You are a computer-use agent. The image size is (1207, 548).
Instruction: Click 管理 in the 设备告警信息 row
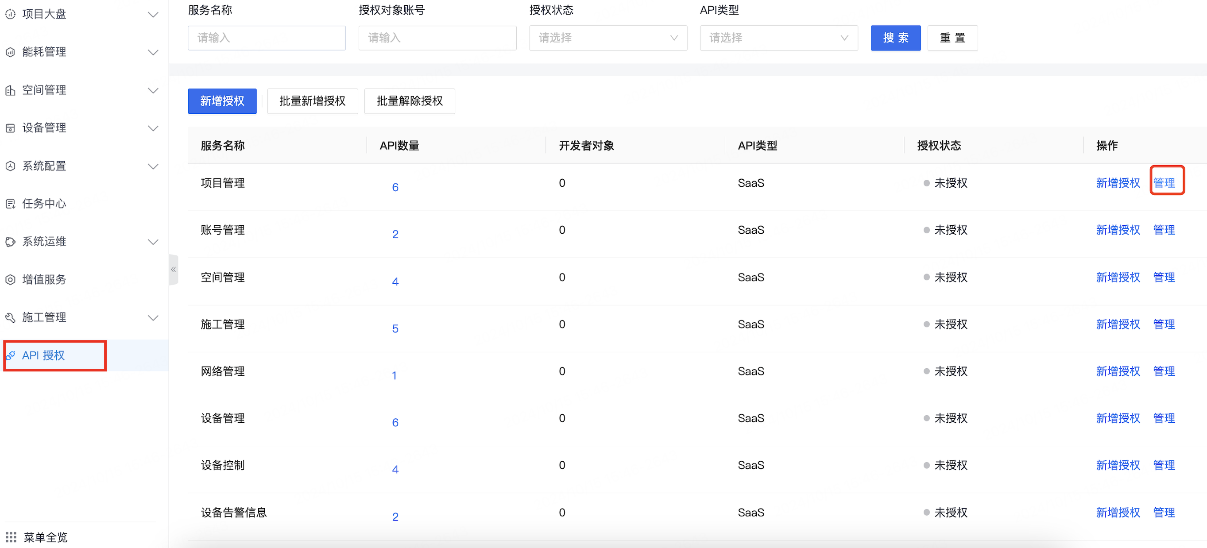pyautogui.click(x=1164, y=513)
